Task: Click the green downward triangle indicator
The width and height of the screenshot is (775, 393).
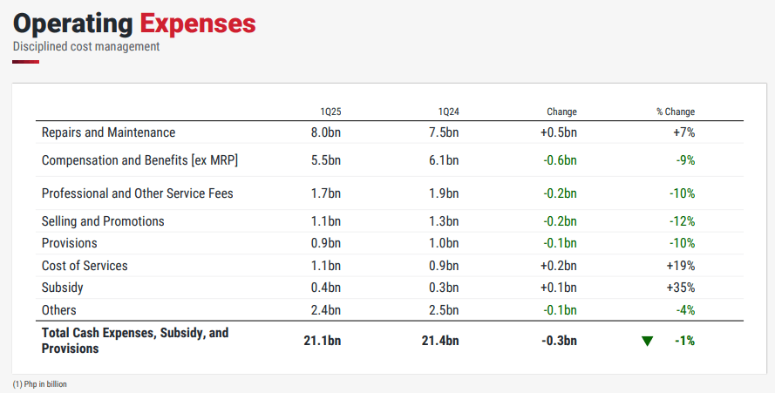Action: pyautogui.click(x=647, y=341)
